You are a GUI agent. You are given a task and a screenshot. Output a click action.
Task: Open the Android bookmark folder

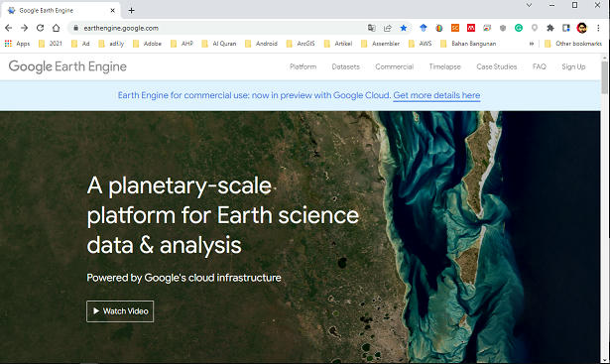(x=261, y=44)
